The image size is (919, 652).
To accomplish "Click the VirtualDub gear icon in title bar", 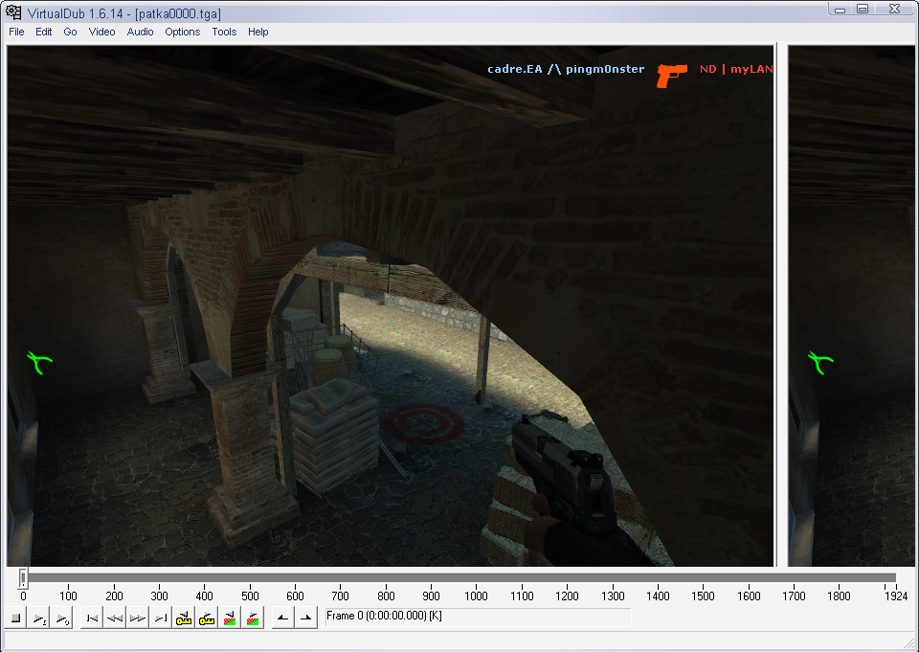I will 12,11.
